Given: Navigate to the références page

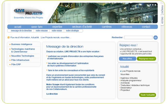Looking at the screenshot, I should coord(127,27).
